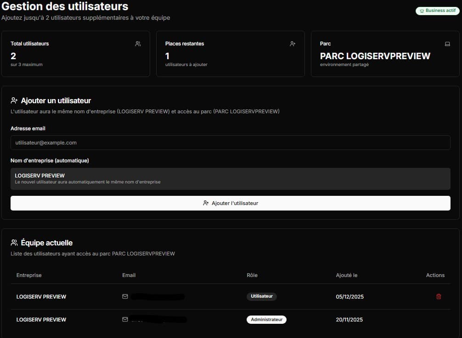The width and height of the screenshot is (462, 338).
Task: Select the Utilisateur role badge
Action: click(x=261, y=296)
